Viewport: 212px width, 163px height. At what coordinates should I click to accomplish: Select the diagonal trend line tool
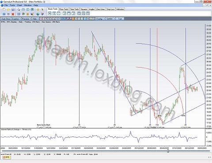(x=59, y=14)
